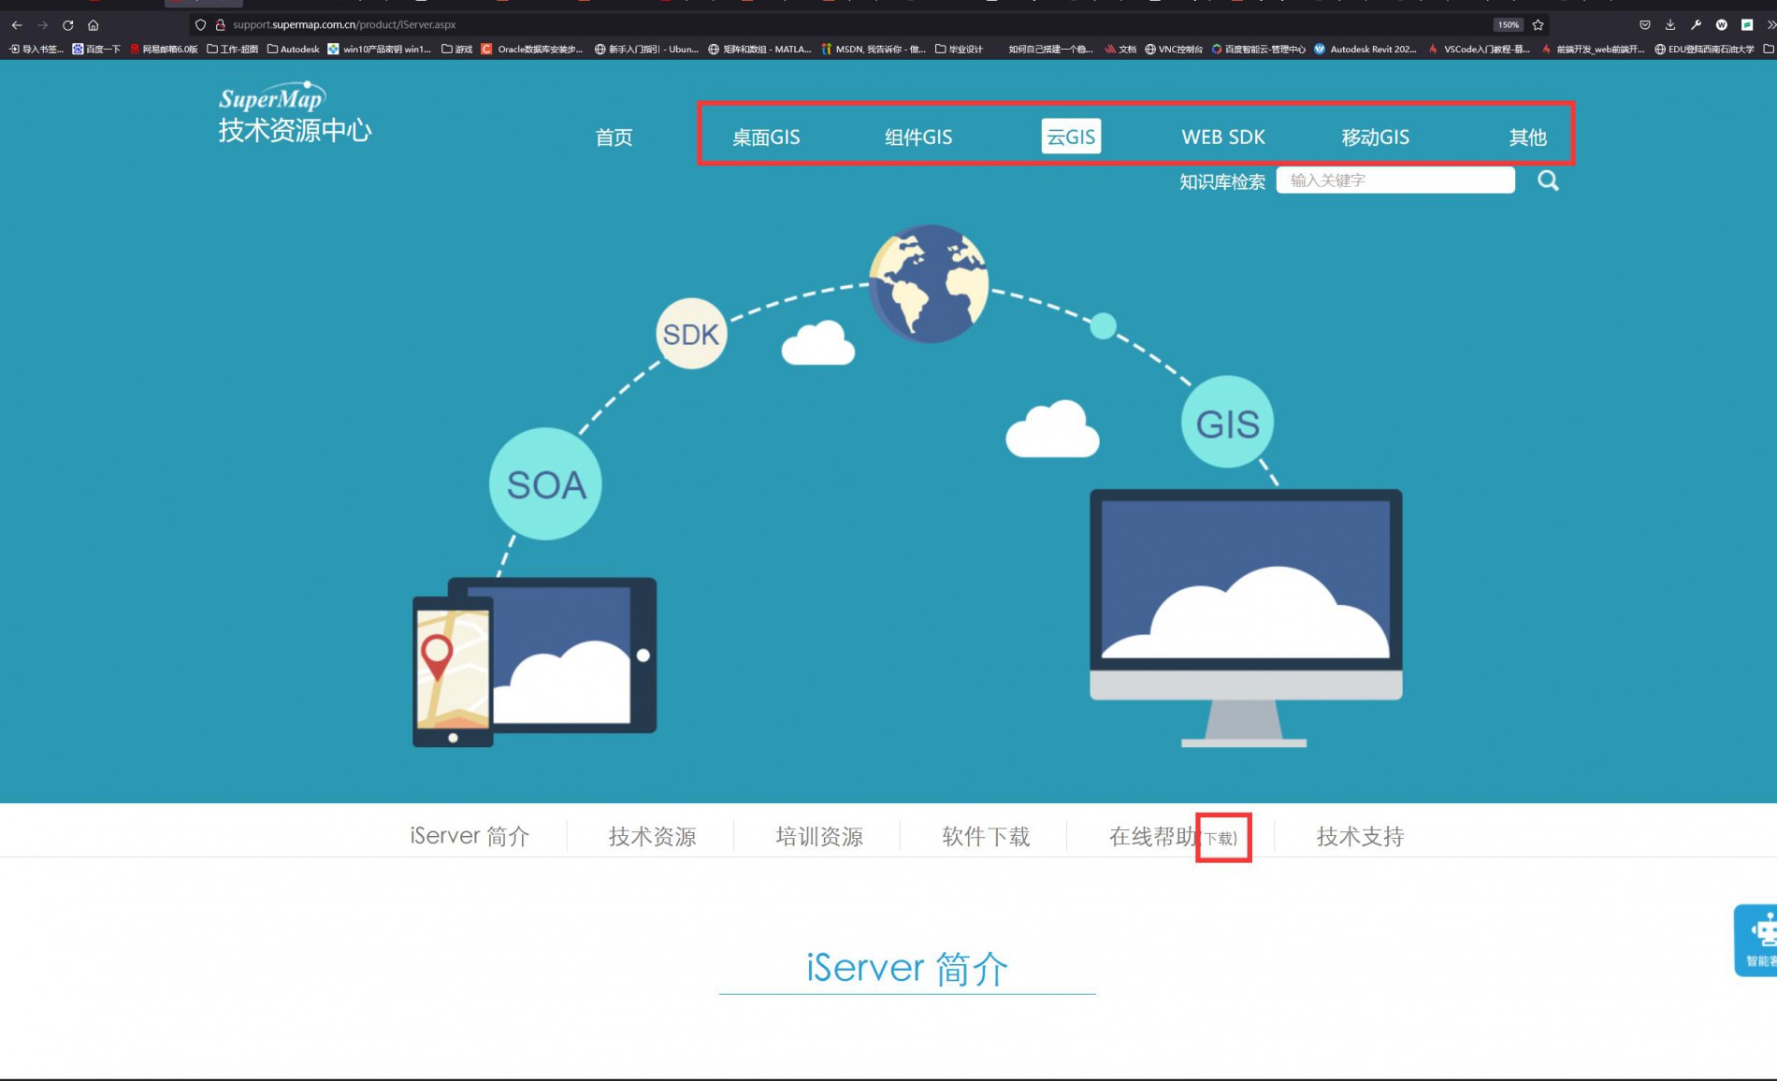Bookmark this page with the star icon
The width and height of the screenshot is (1777, 1081).
(x=1538, y=25)
